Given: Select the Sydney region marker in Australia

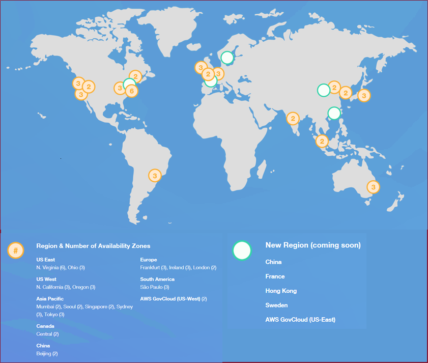Looking at the screenshot, I should pyautogui.click(x=373, y=187).
